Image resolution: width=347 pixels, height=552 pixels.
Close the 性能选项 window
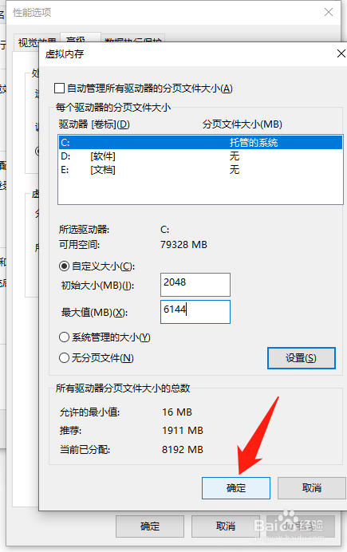click(x=329, y=12)
